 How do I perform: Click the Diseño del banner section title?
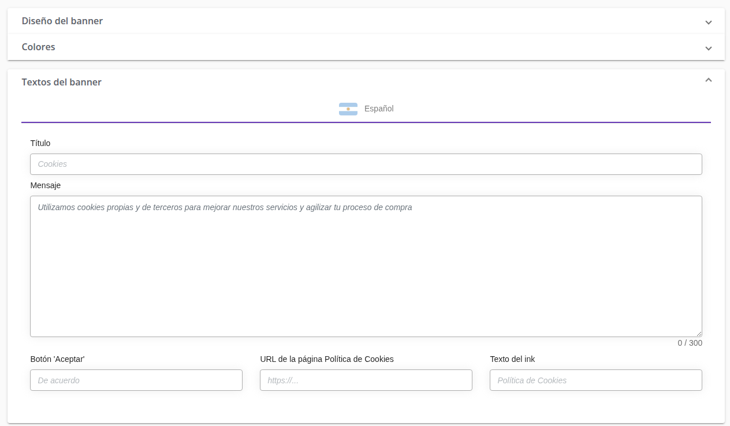point(62,21)
